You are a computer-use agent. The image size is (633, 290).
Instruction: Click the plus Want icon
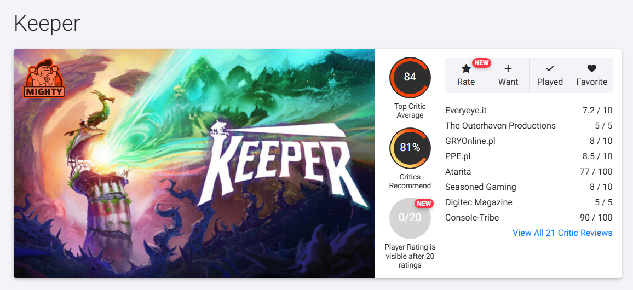tap(508, 69)
